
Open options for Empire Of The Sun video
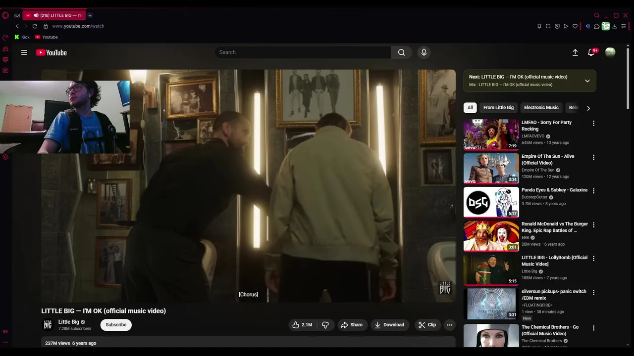click(x=593, y=157)
